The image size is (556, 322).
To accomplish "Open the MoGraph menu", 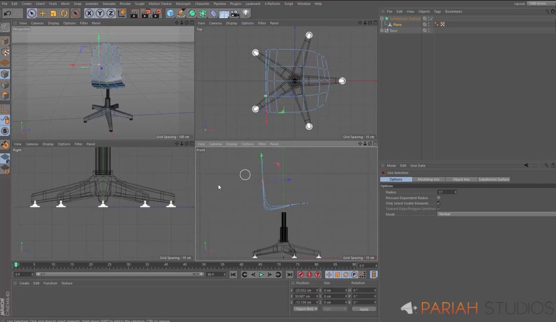I will point(183,4).
